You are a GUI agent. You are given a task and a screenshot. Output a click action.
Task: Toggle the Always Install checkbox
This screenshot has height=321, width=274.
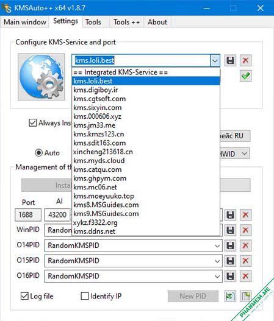click(32, 123)
